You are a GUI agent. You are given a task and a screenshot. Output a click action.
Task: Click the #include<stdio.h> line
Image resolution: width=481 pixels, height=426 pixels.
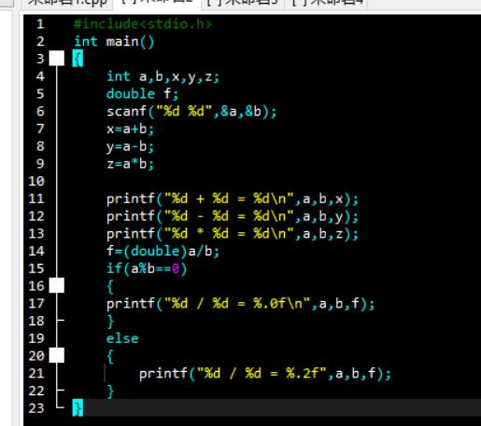[143, 24]
